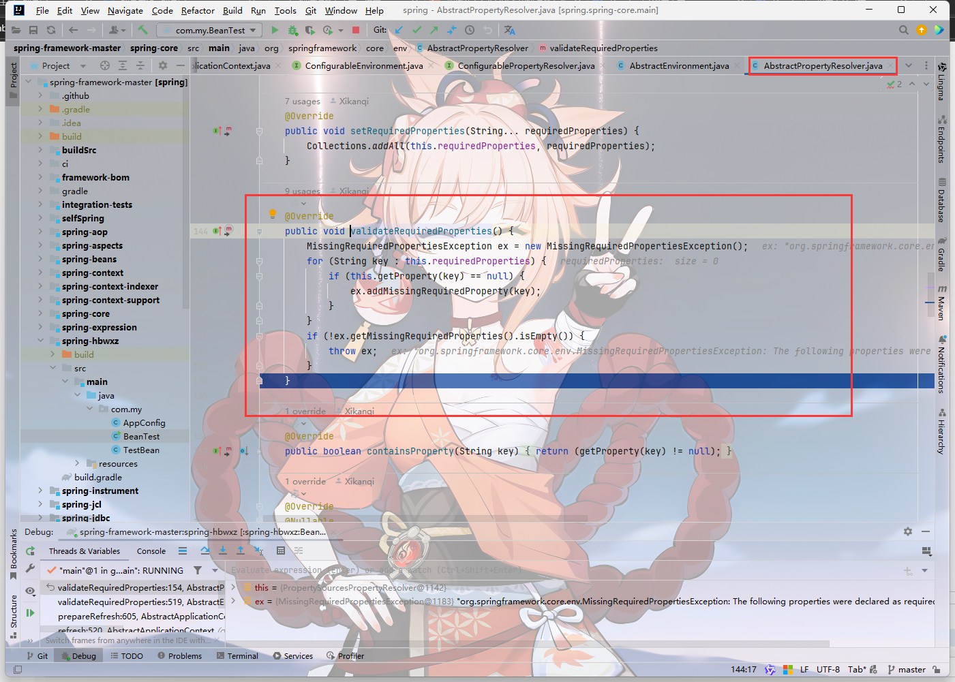Expand the spring-instrument folder
955x682 pixels.
[x=40, y=491]
